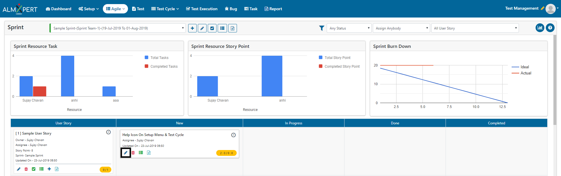Add a task to Sample User Story
The height and width of the screenshot is (176, 561).
[x=49, y=169]
